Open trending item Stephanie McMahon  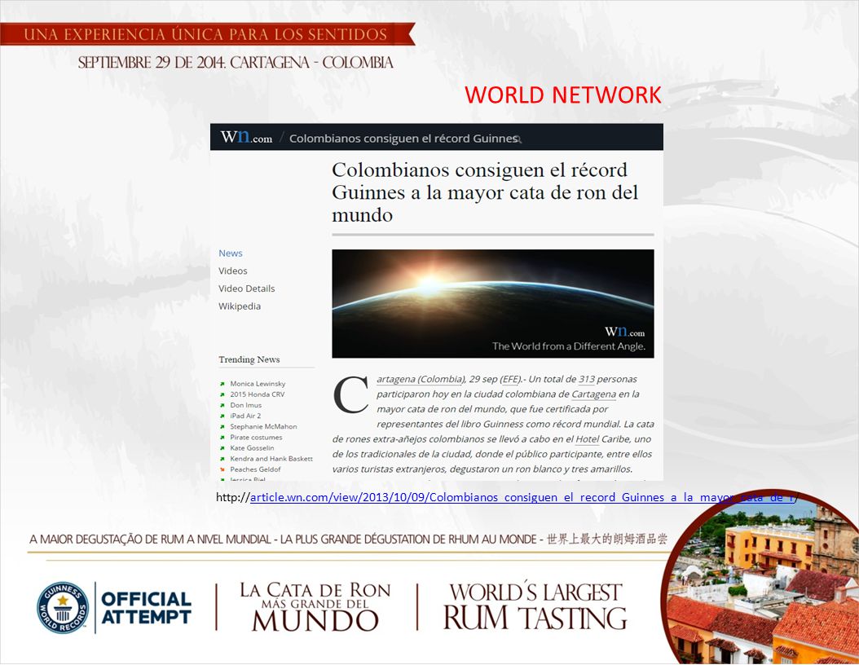coord(263,426)
